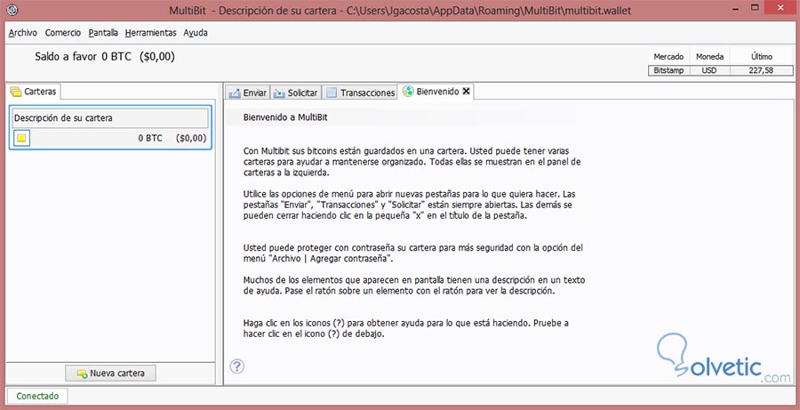Click the Bienvenido tab globe icon
The image size is (800, 410).
(x=408, y=92)
